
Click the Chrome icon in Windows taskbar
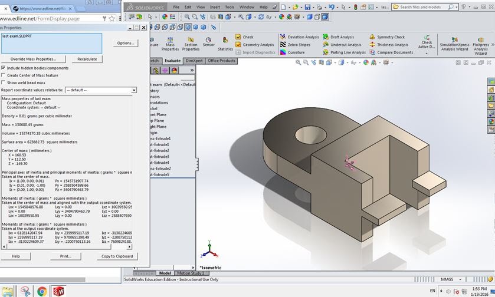[42, 291]
